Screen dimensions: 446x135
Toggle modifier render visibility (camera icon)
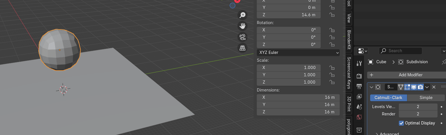[x=420, y=87]
